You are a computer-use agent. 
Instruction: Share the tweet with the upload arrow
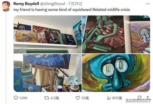[148, 98]
